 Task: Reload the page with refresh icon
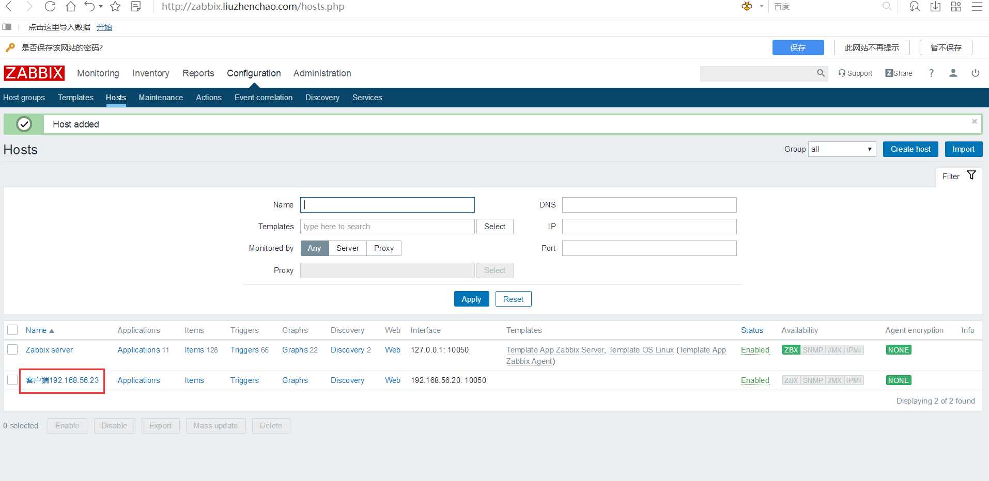coord(50,6)
